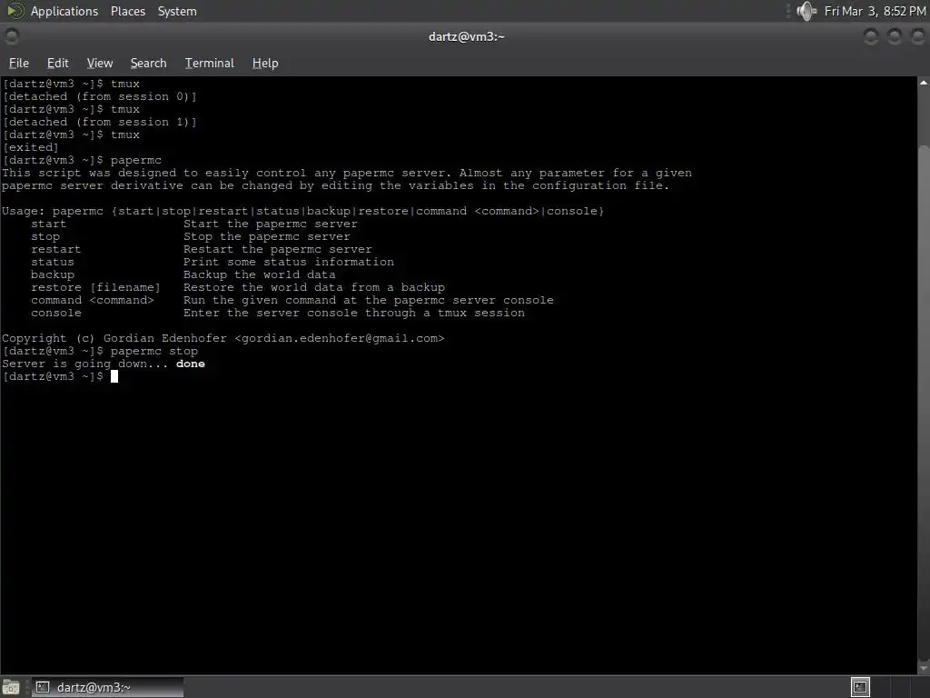Click the terminal vertical scrollbar track
Image resolution: width=930 pixels, height=698 pixels.
coord(924,375)
